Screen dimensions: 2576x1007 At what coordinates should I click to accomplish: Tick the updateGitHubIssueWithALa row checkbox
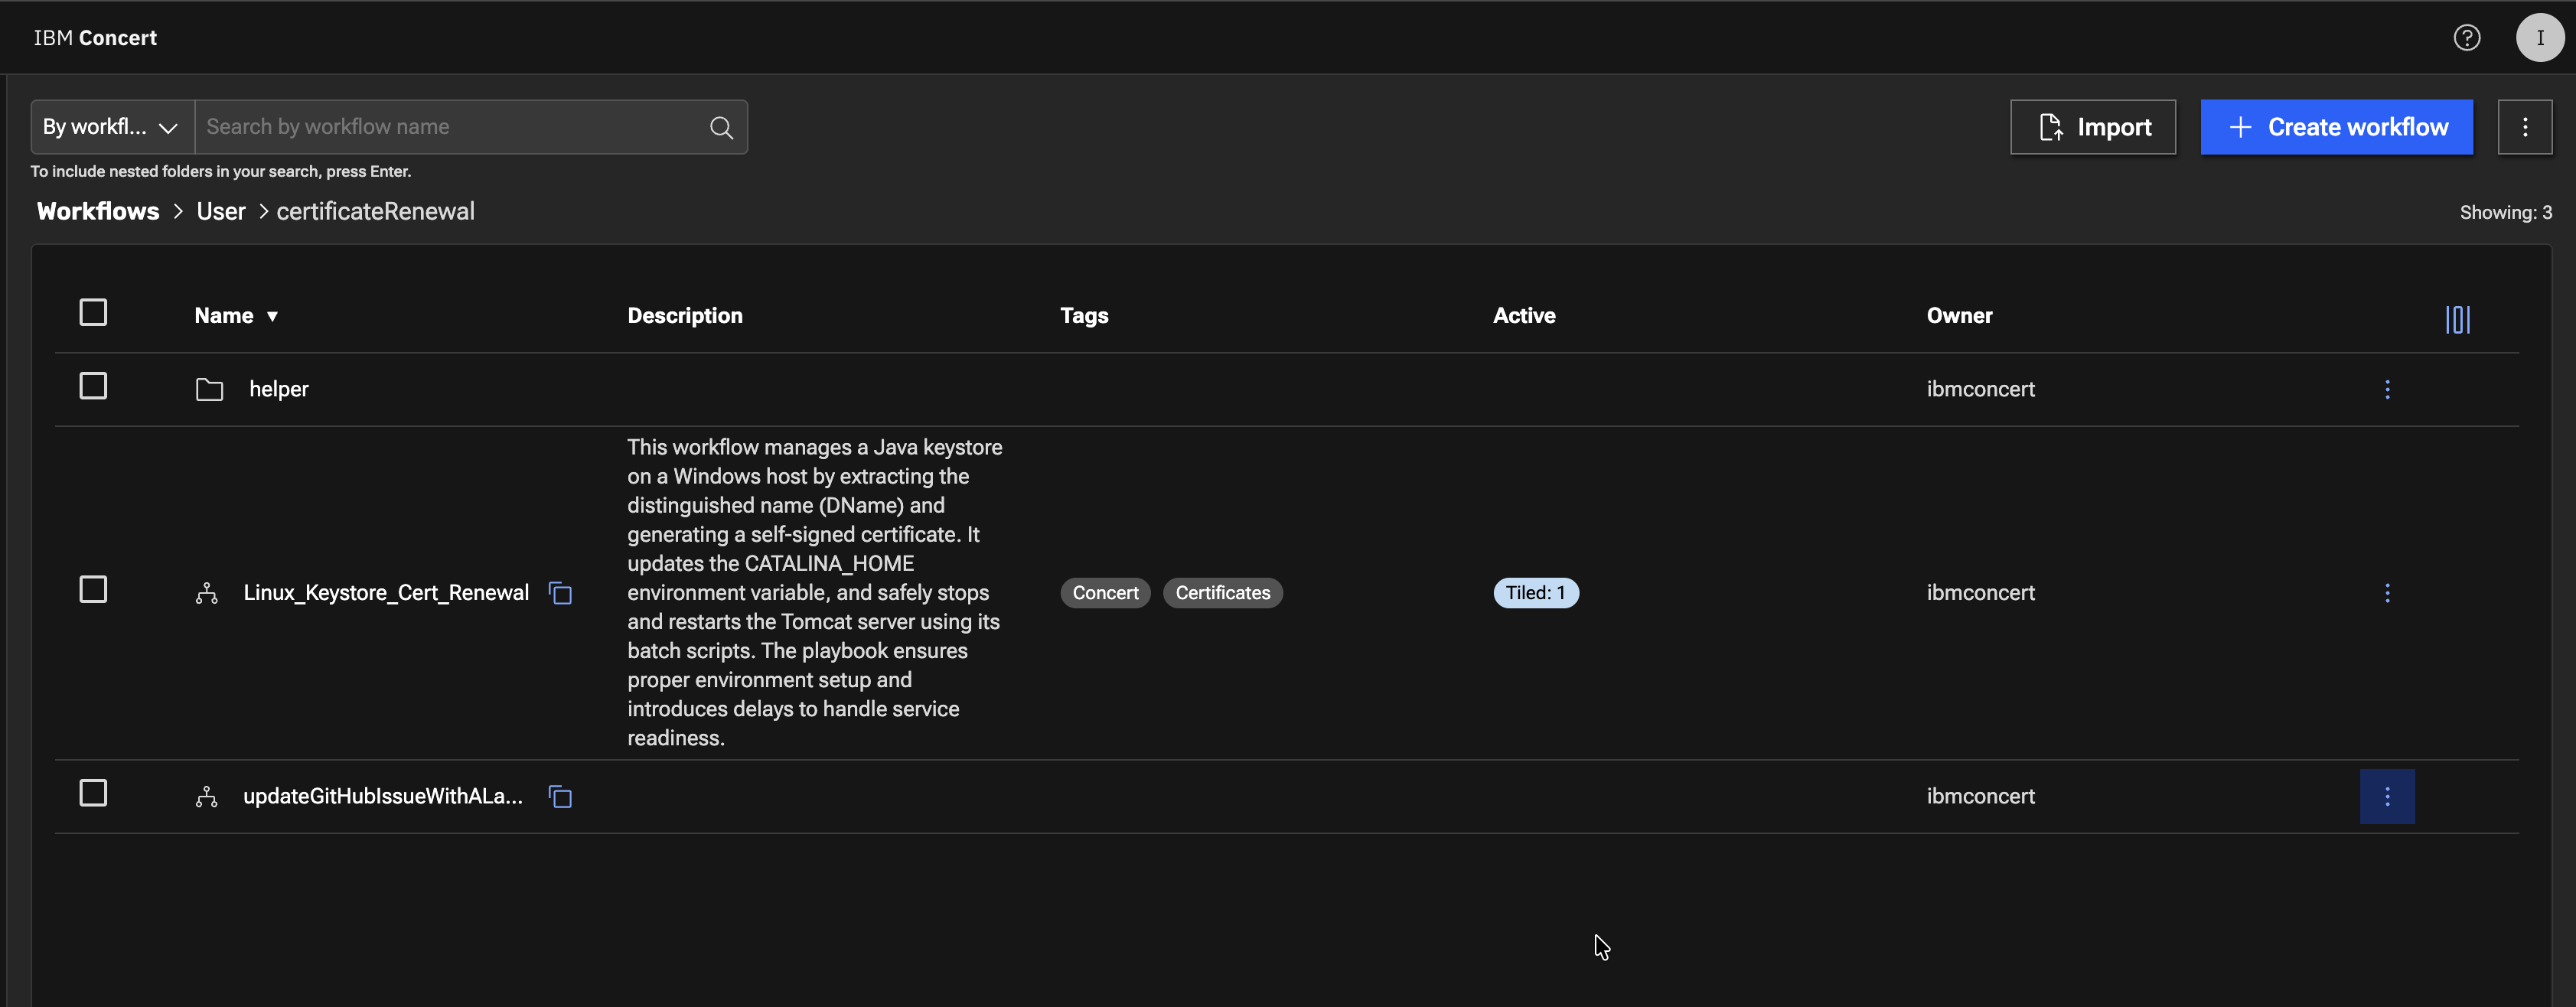93,793
